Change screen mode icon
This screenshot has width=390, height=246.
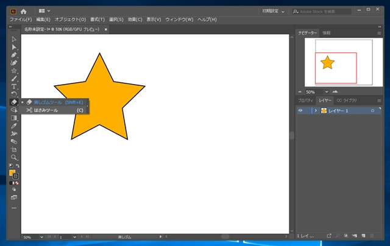(14, 197)
